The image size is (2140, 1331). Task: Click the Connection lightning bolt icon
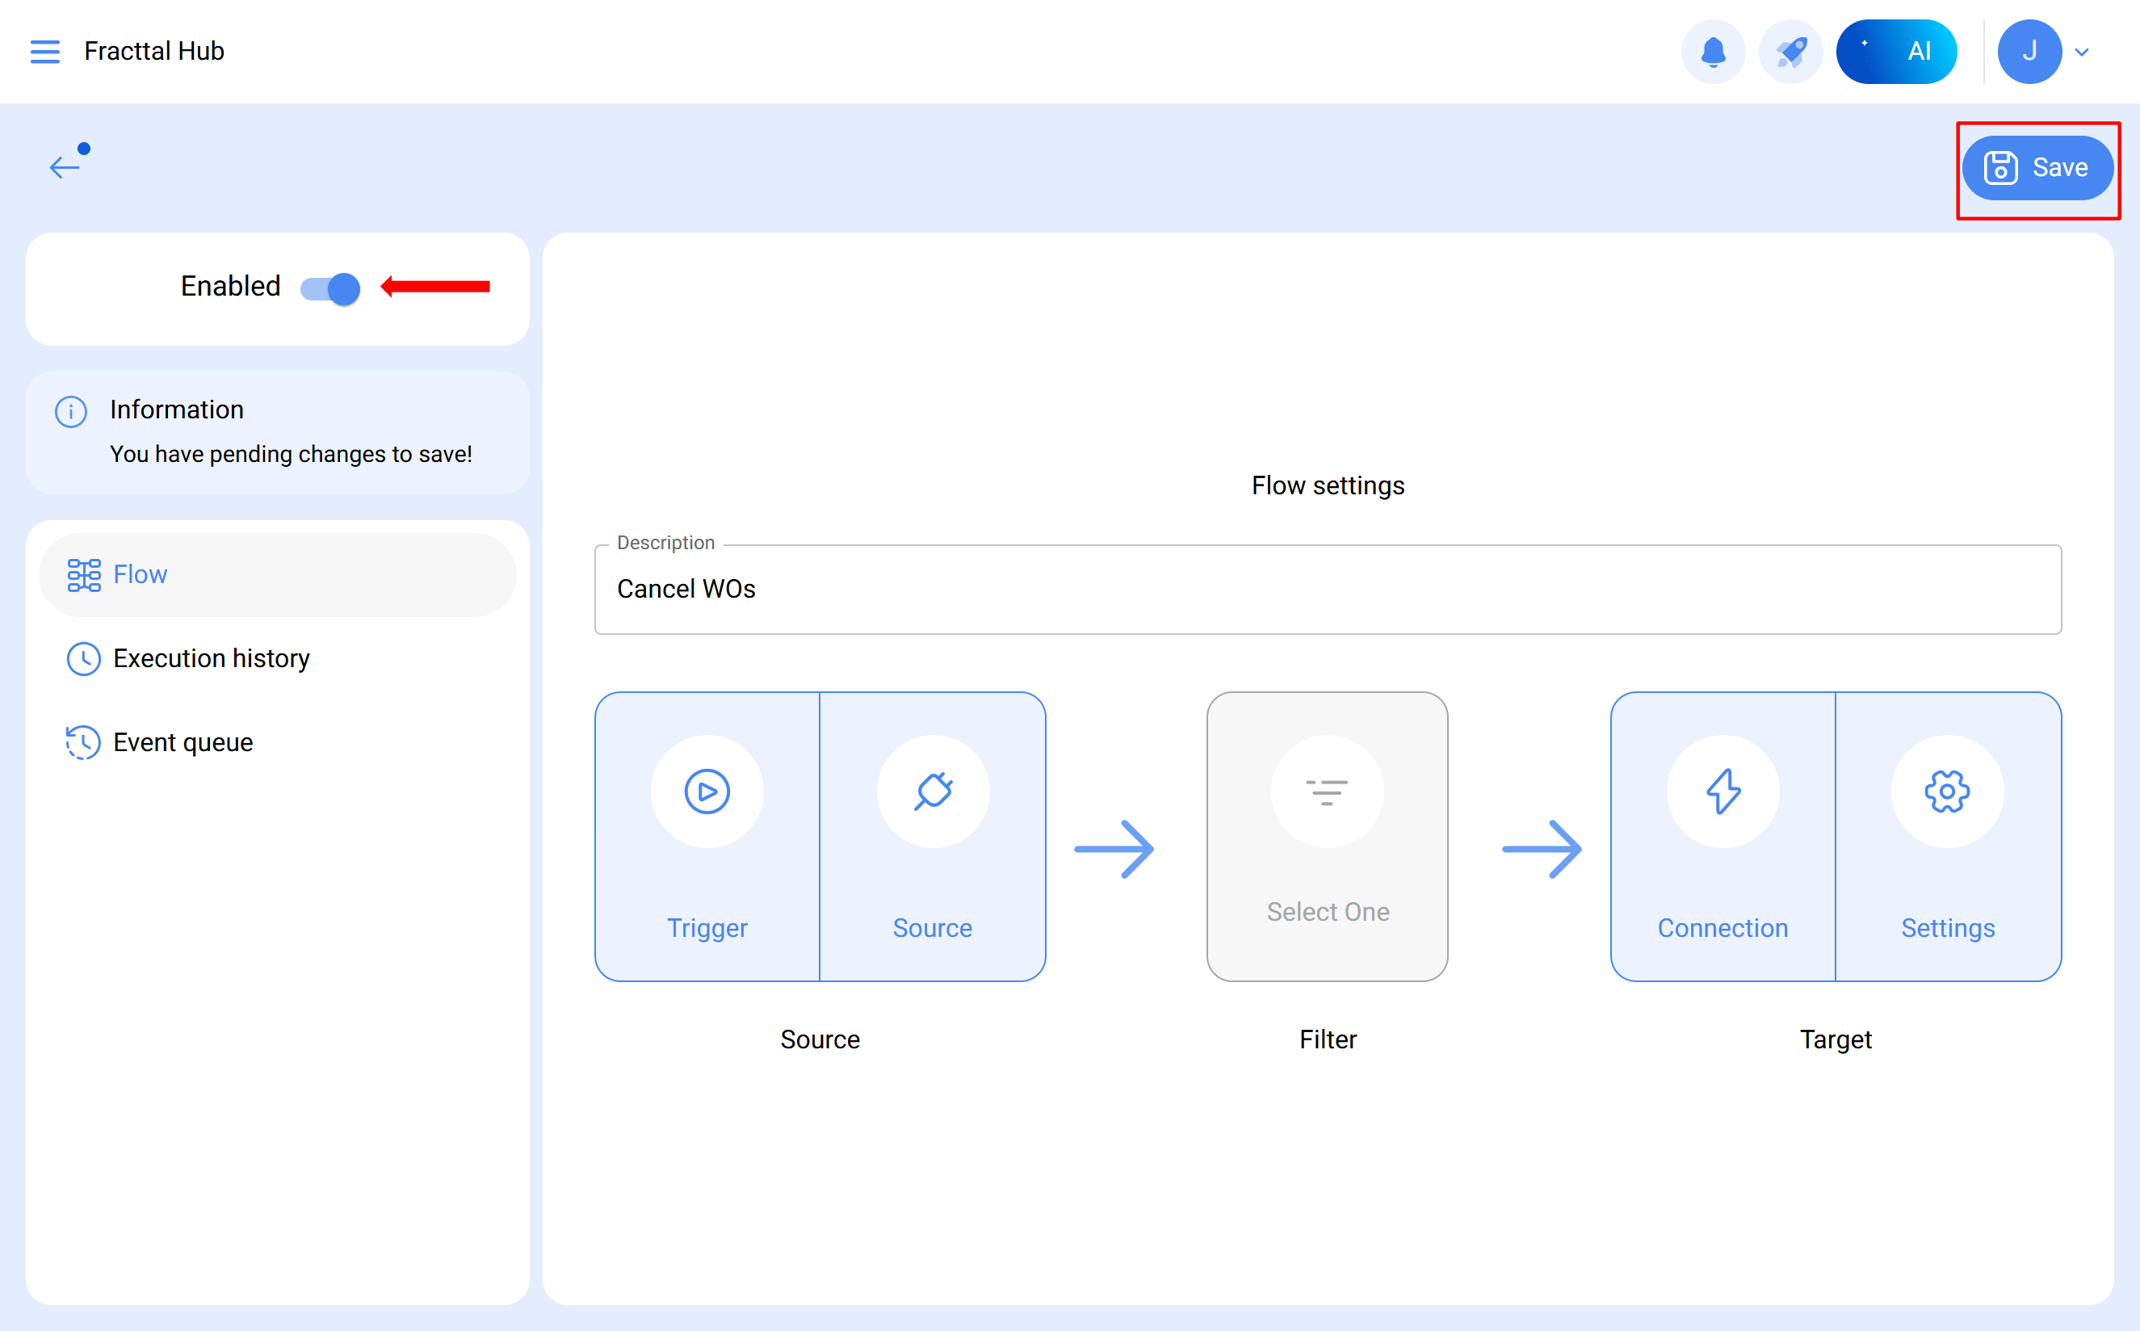tap(1722, 791)
